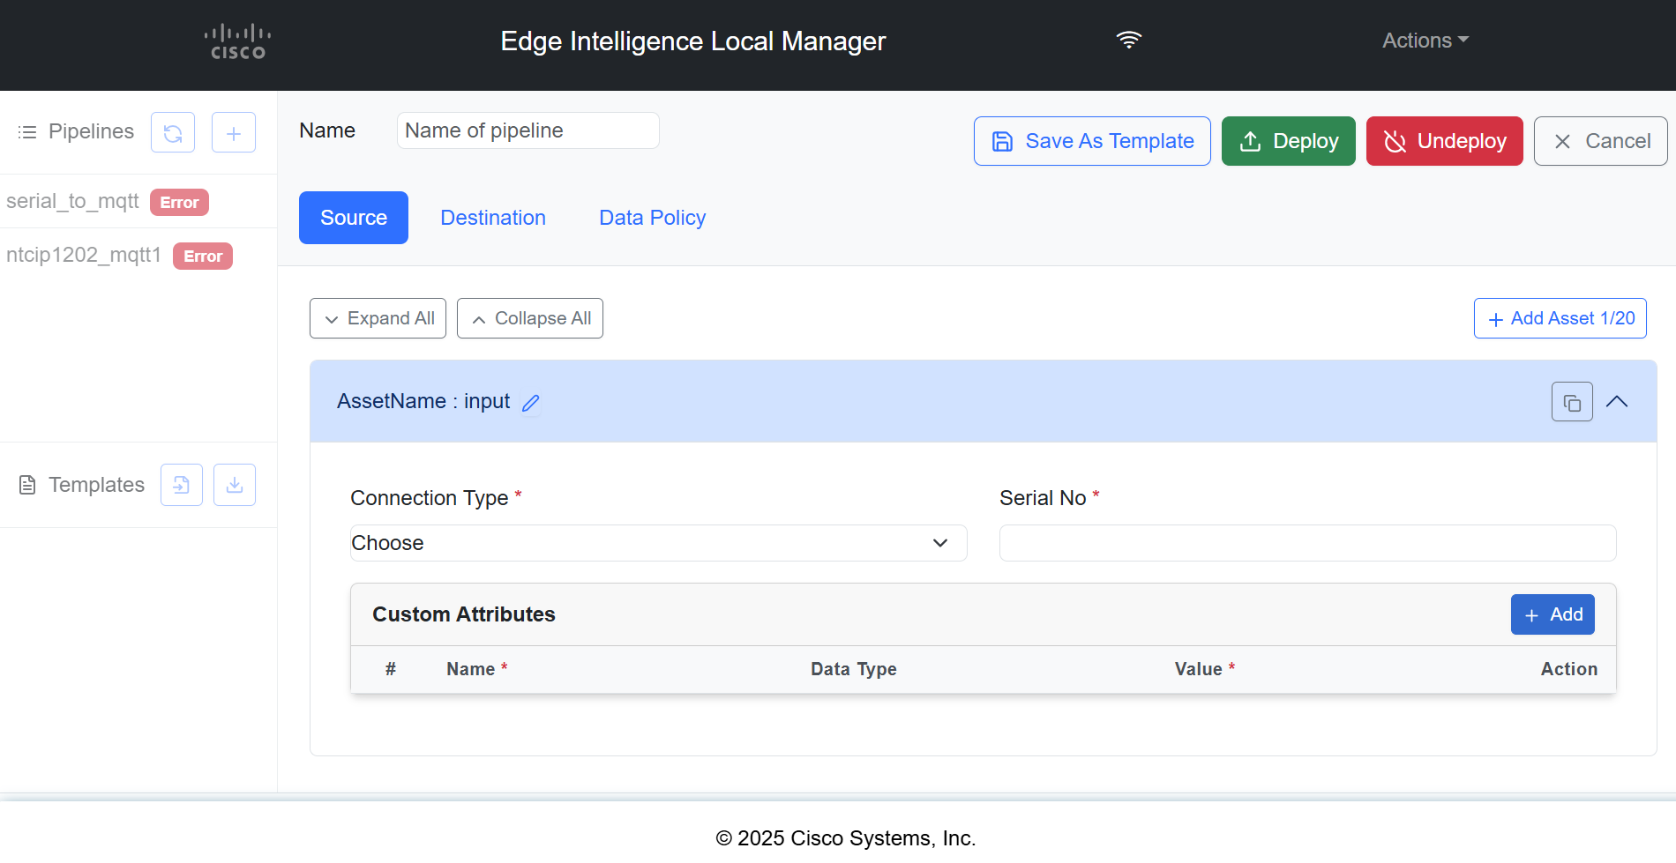Add a new pipeline with plus icon

click(x=234, y=132)
